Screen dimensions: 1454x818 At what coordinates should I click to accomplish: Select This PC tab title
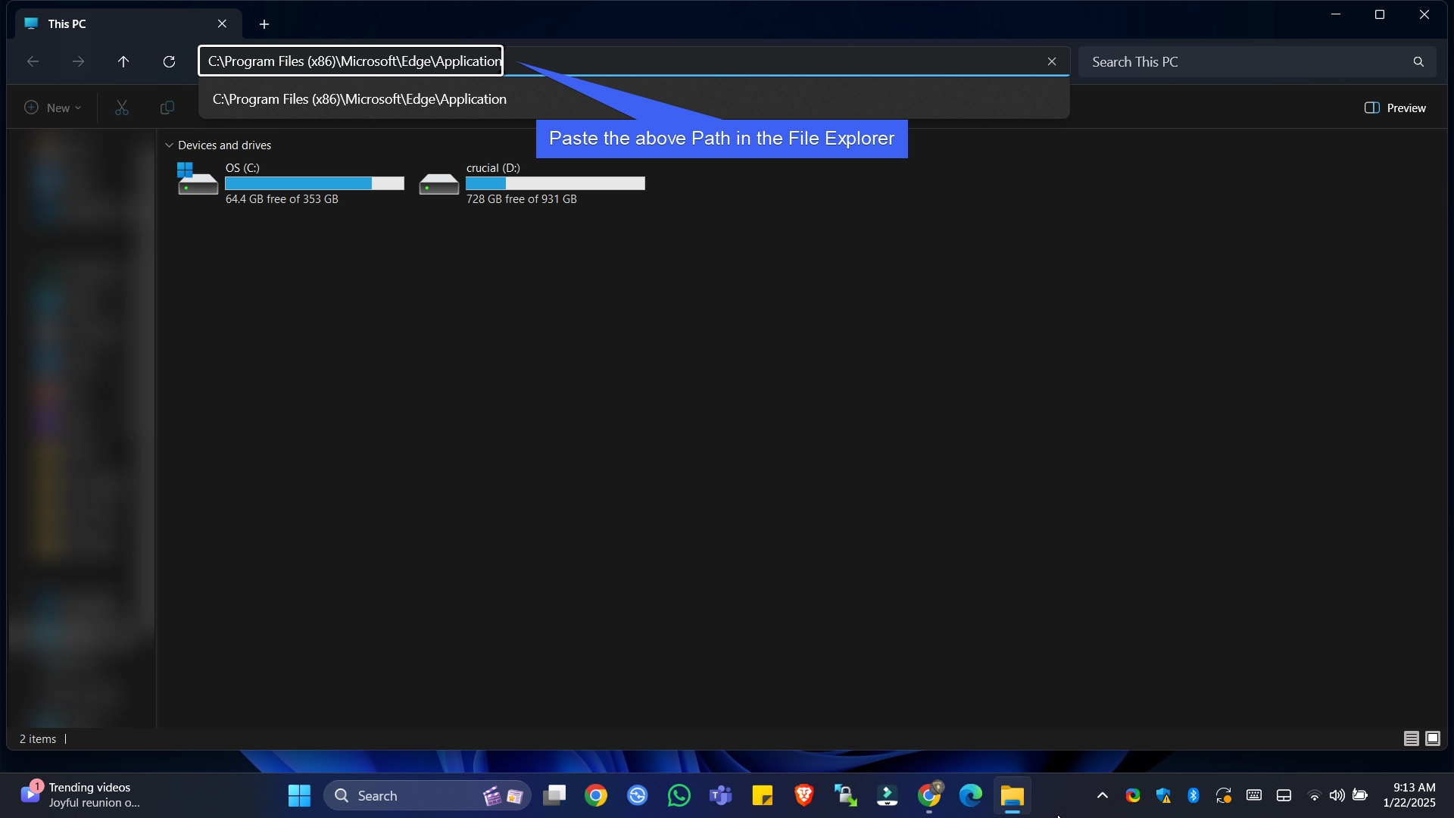pyautogui.click(x=68, y=23)
